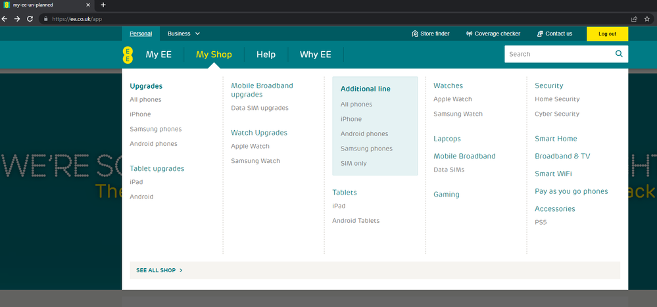Select Samsung phones under Additional line
The image size is (657, 307).
click(366, 149)
